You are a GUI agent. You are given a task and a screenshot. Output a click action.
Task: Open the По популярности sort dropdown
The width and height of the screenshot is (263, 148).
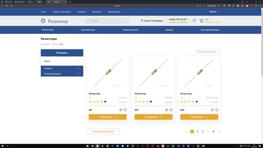coord(208,51)
